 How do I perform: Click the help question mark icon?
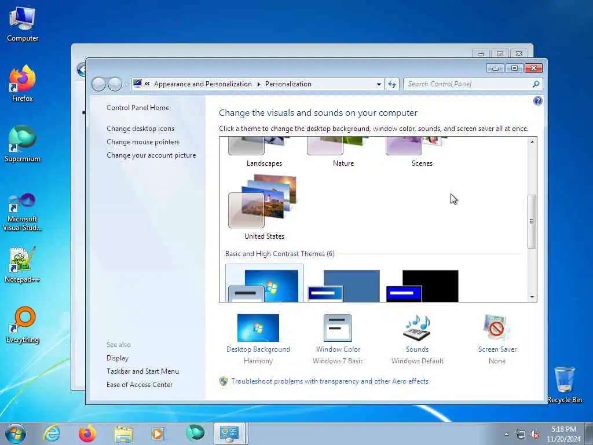click(x=537, y=101)
